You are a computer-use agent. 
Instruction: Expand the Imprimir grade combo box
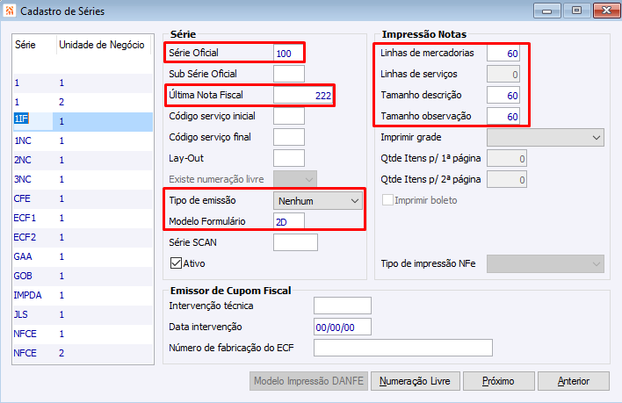545,138
